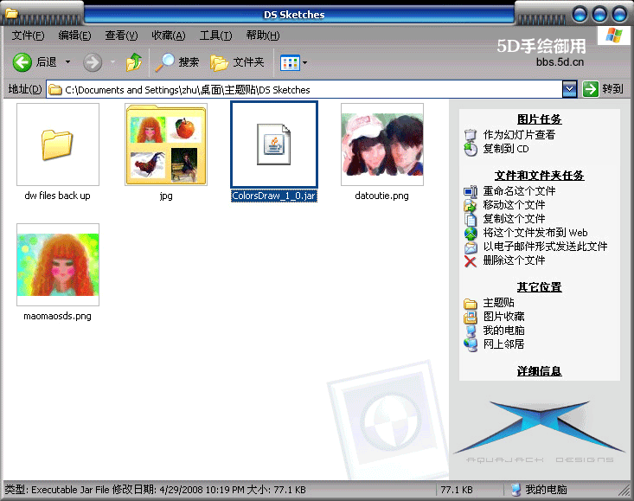Click 移动这个文件 move link
This screenshot has width=634, height=501.
click(x=514, y=204)
